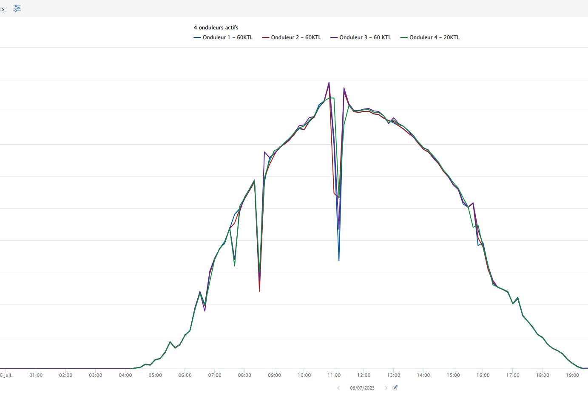
Task: Click the 09:00 axis label
Action: coord(274,375)
